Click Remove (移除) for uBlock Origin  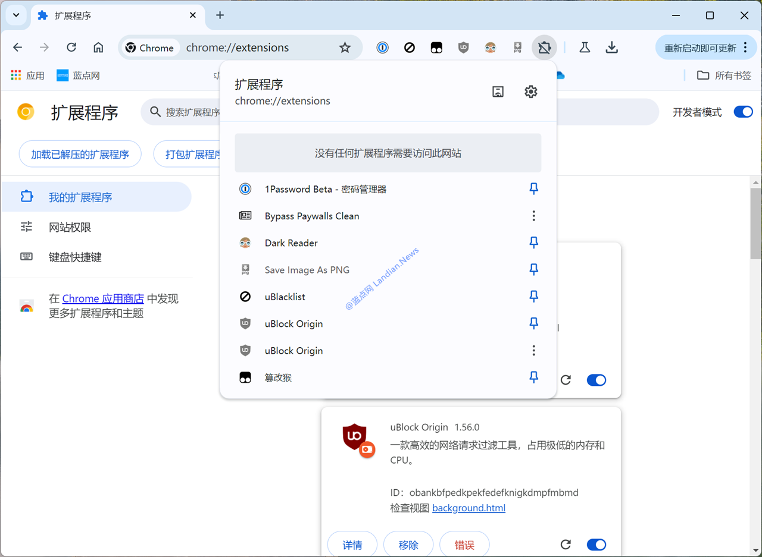[x=408, y=545]
